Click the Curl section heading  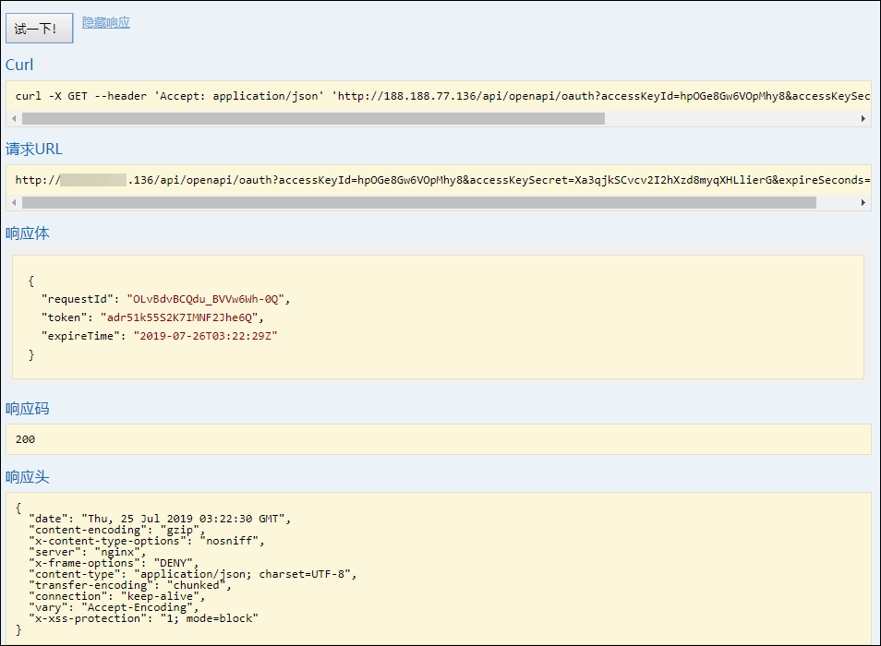coord(19,65)
